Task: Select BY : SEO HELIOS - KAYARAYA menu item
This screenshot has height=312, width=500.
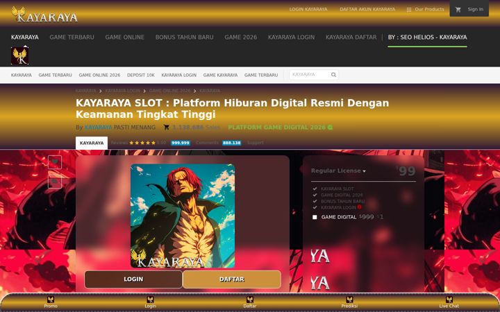Action: point(427,37)
